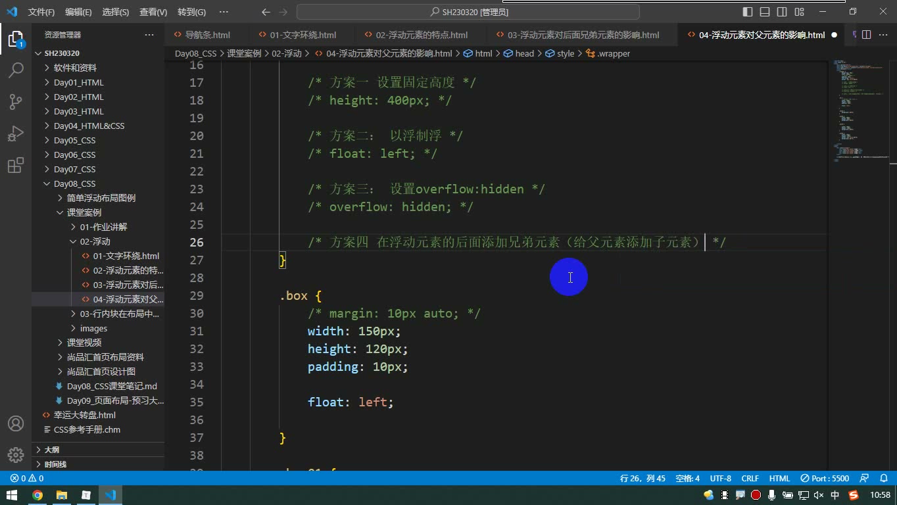The height and width of the screenshot is (505, 897).
Task: Toggle the muted volume icon in the tray
Action: pos(819,495)
